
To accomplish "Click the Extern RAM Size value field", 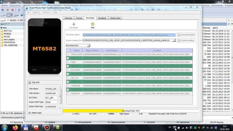I will click(x=51, y=107).
